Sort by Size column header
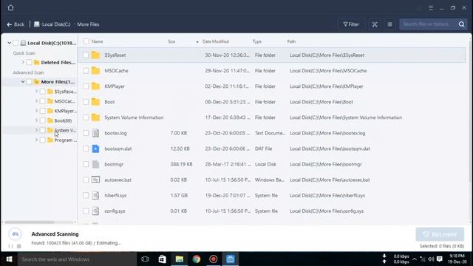Image resolution: width=473 pixels, height=266 pixels. [171, 41]
